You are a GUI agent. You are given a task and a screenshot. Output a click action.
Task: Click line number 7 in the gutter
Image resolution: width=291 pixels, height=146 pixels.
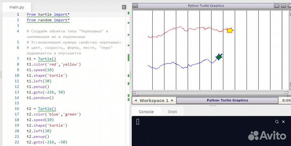[18, 59]
